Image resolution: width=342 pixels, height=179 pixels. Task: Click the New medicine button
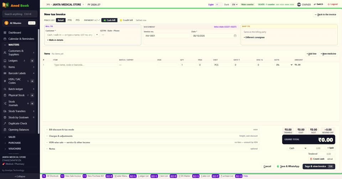click(x=328, y=54)
